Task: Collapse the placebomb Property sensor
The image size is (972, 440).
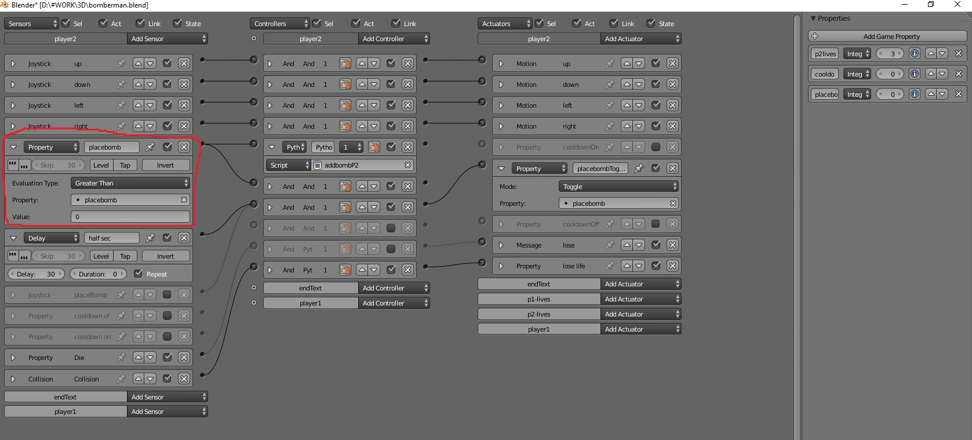Action: [13, 147]
